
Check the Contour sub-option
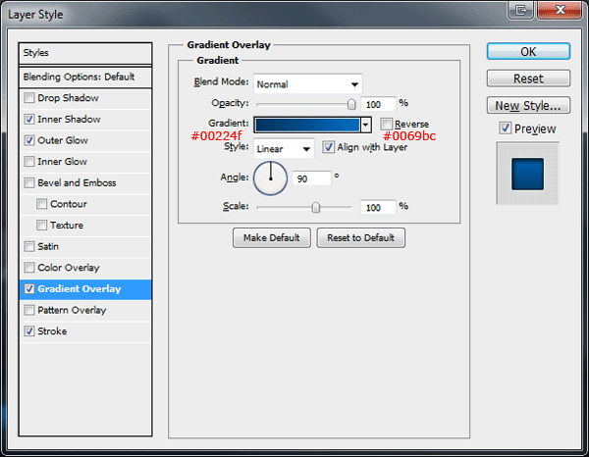(41, 204)
